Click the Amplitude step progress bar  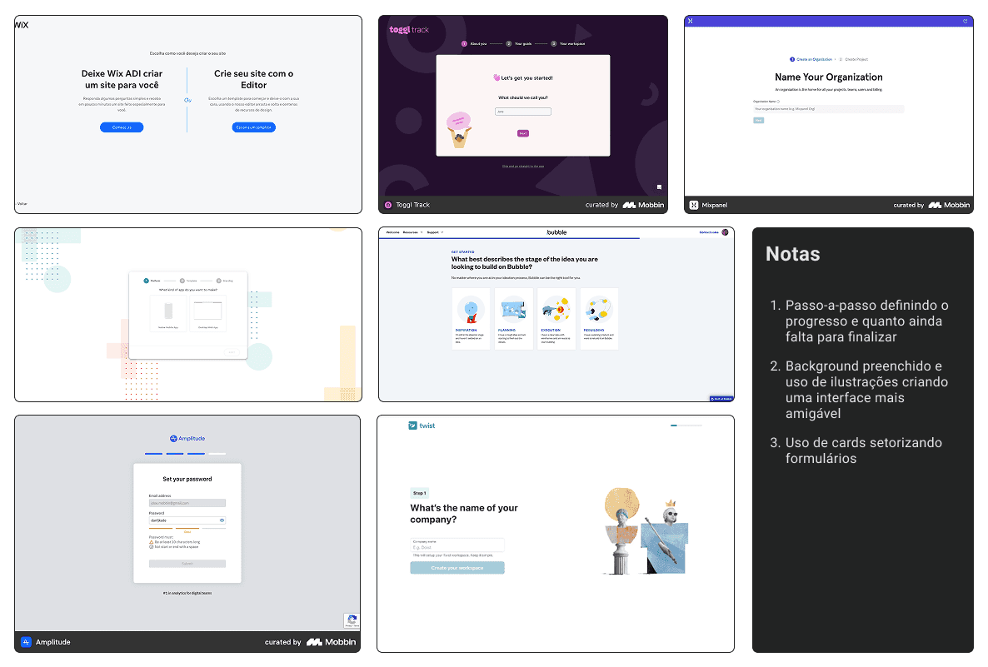tap(185, 454)
